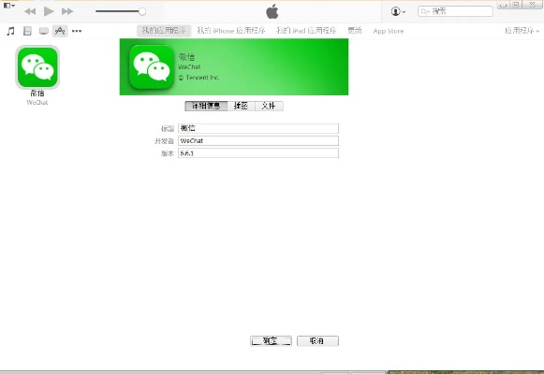
Task: Open the account user menu
Action: pos(398,11)
